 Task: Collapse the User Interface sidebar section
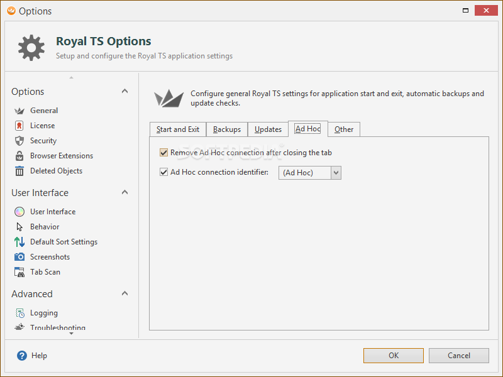click(x=124, y=192)
